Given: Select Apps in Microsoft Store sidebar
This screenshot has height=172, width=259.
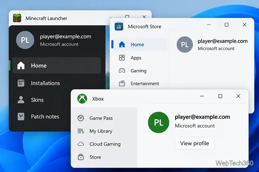Looking at the screenshot, I should click(136, 58).
